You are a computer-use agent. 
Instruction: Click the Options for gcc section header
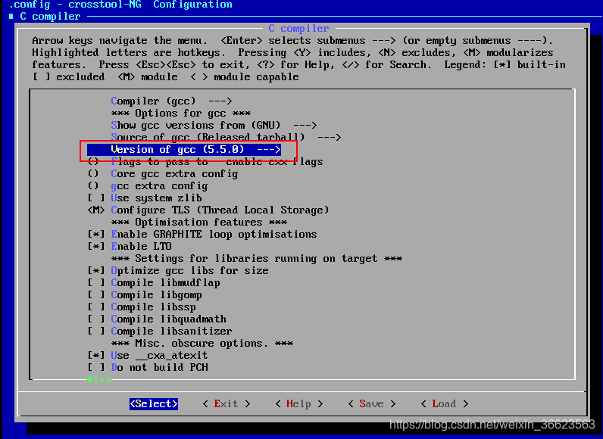click(181, 114)
